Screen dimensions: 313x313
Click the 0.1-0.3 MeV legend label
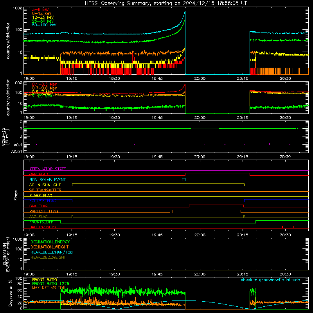pos(45,84)
